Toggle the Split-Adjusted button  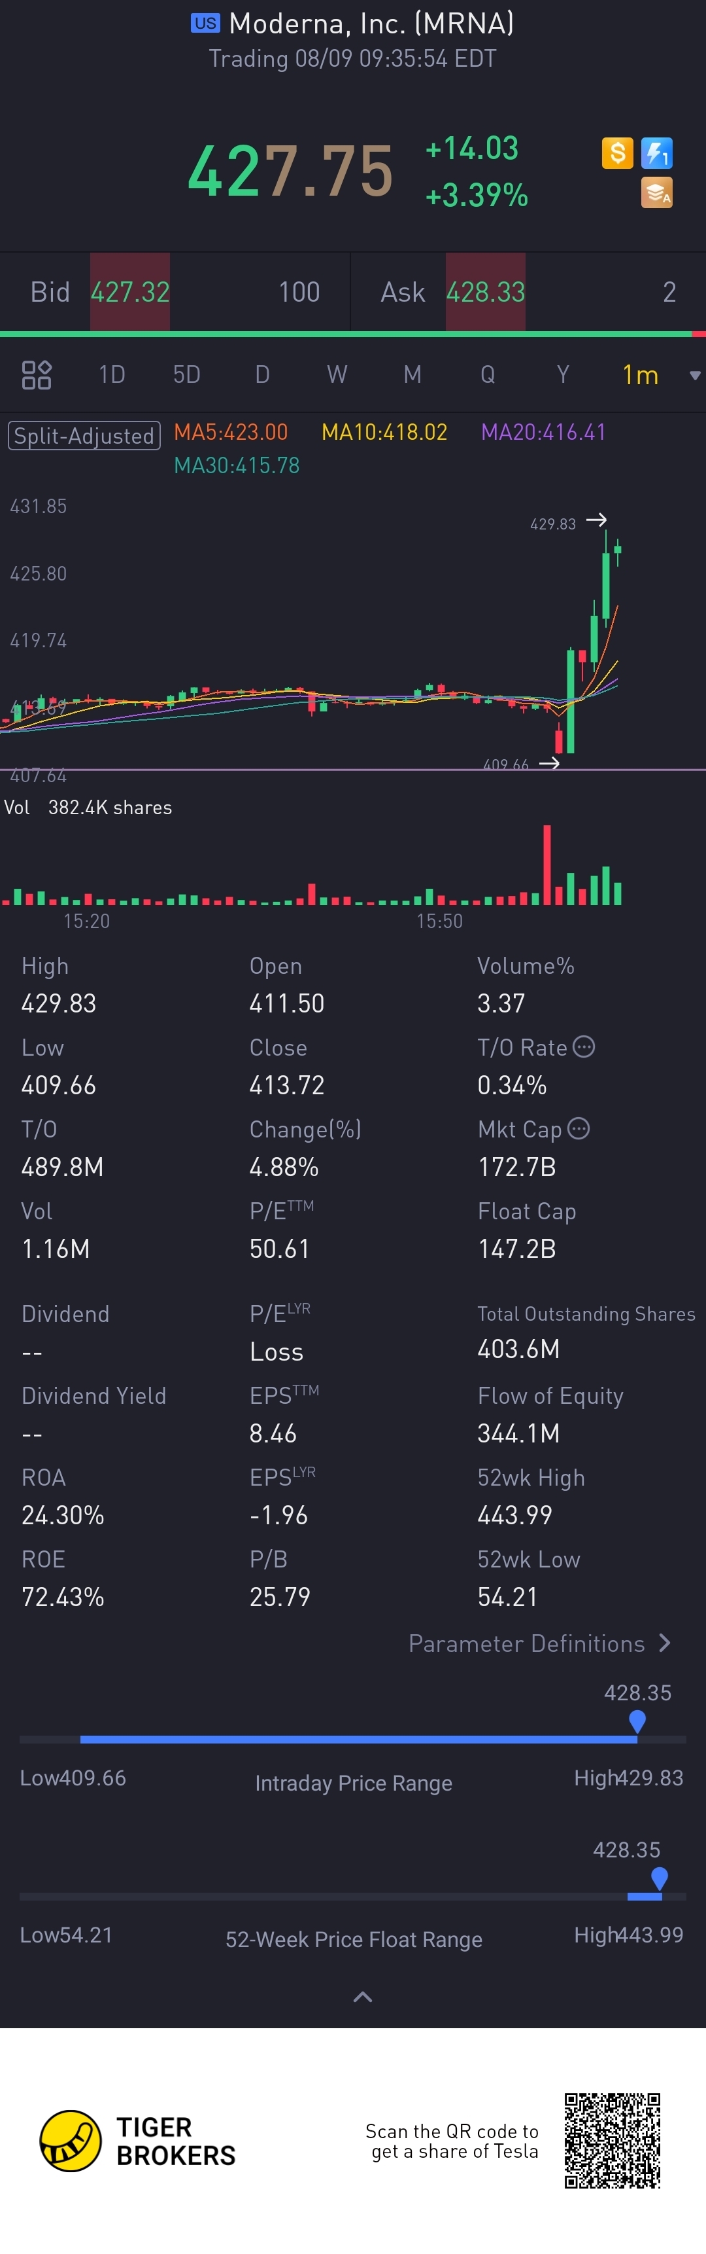click(x=84, y=435)
